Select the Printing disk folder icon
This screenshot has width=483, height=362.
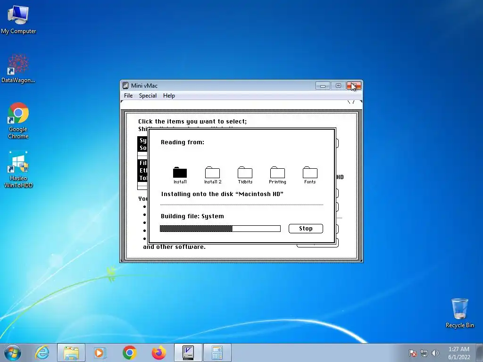(x=277, y=175)
